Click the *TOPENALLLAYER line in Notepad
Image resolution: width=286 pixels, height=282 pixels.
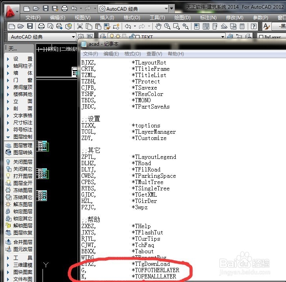154,276
